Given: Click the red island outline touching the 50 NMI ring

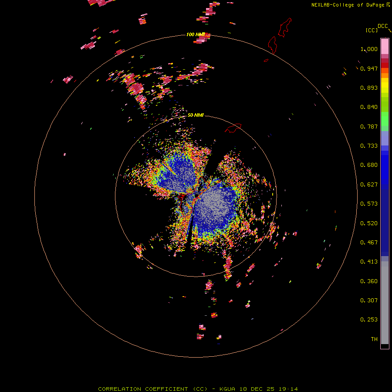Looking at the screenshot, I should tap(233, 128).
